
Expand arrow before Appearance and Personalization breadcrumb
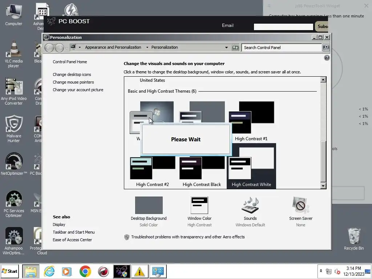[80, 48]
